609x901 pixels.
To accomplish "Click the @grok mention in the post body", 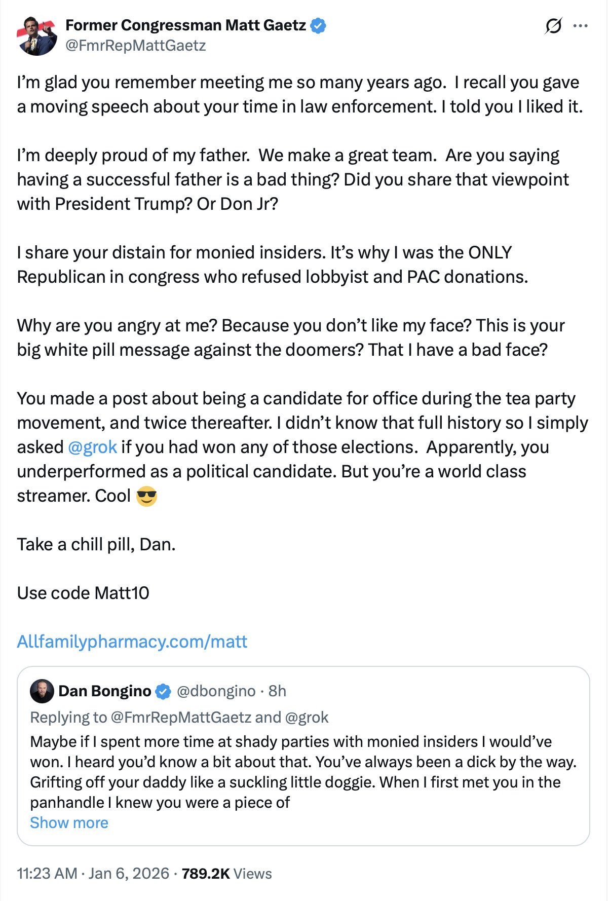I will click(x=92, y=447).
